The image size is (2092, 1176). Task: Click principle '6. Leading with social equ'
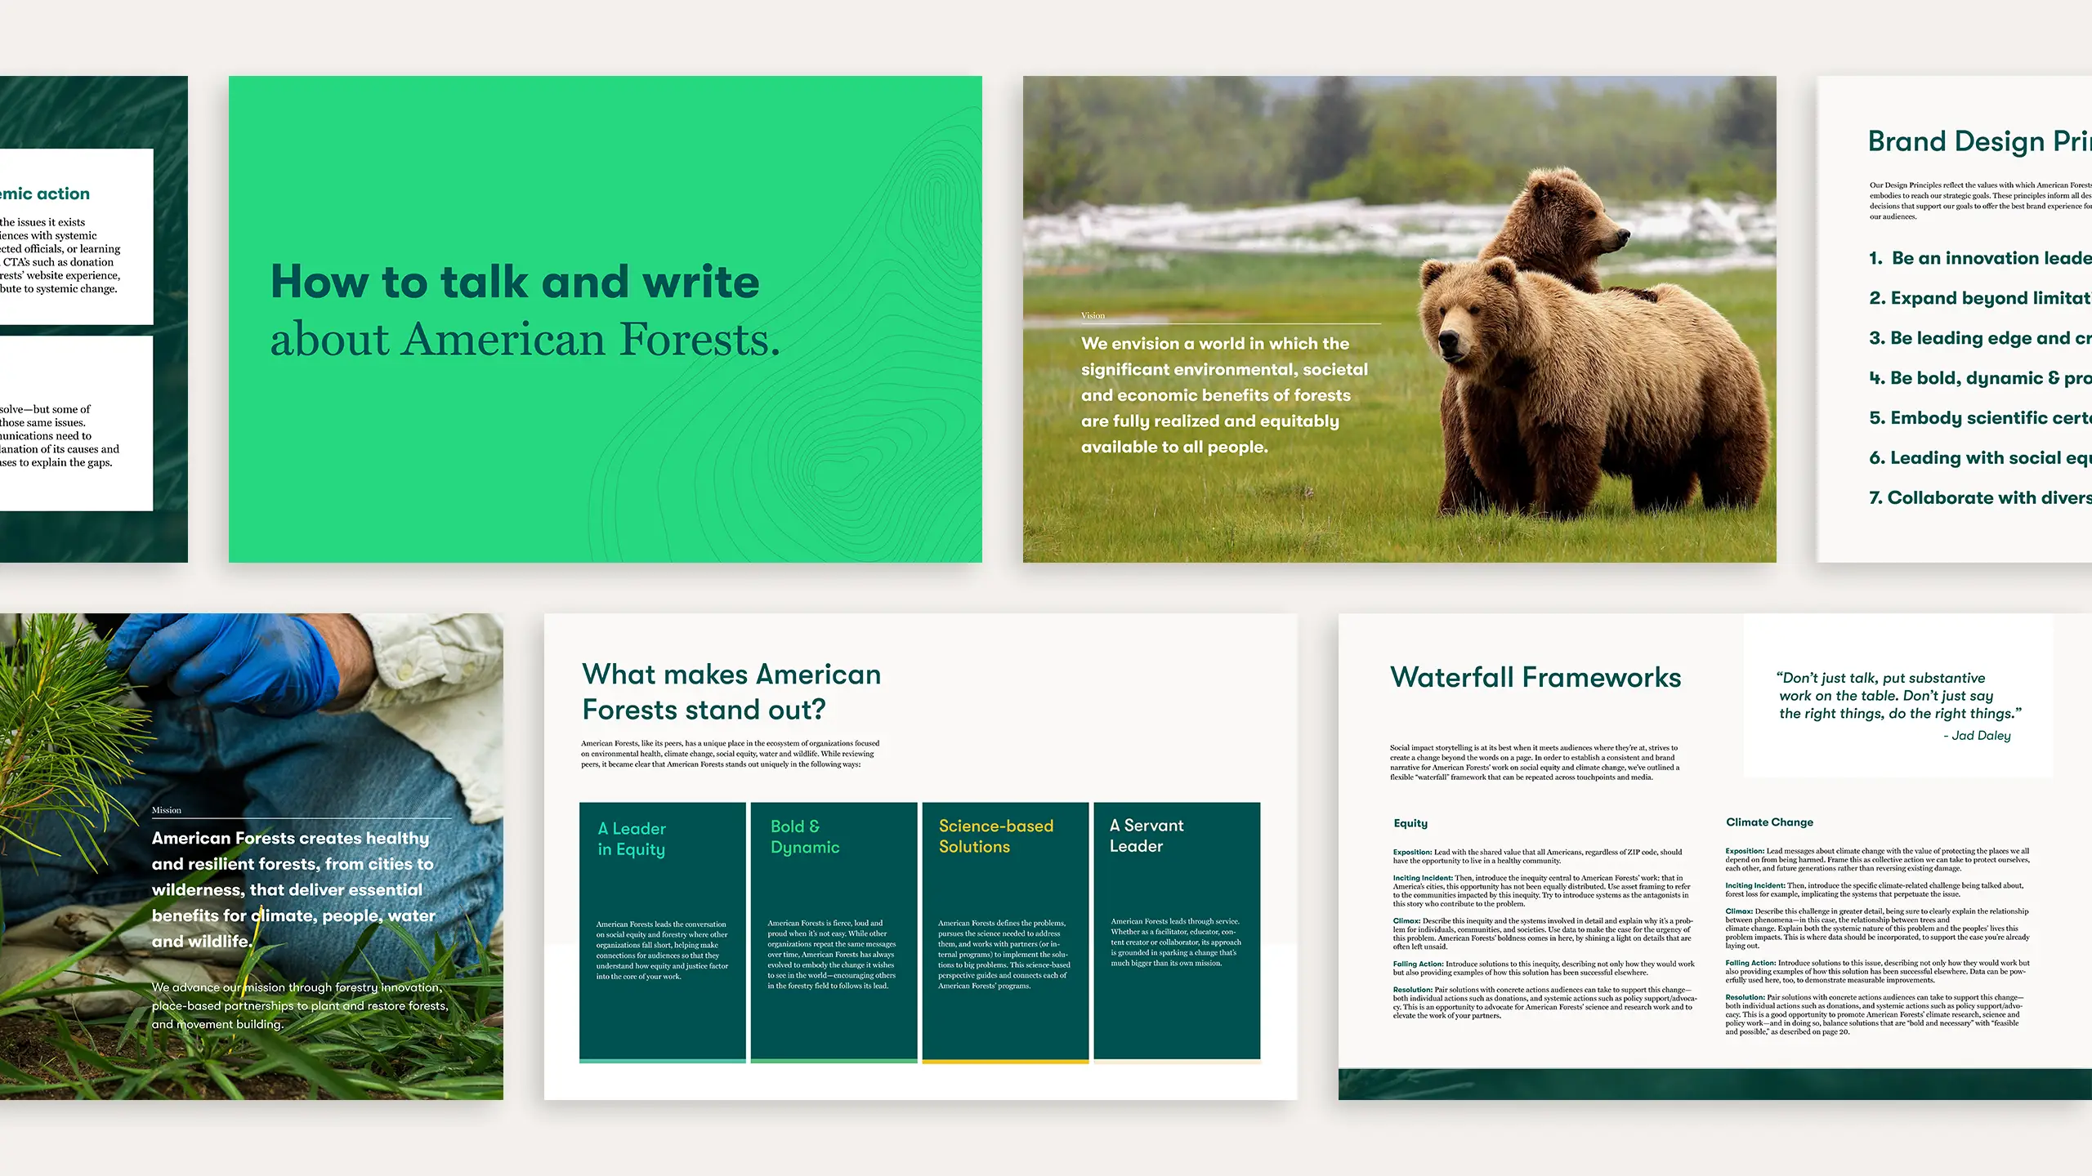coord(1980,458)
